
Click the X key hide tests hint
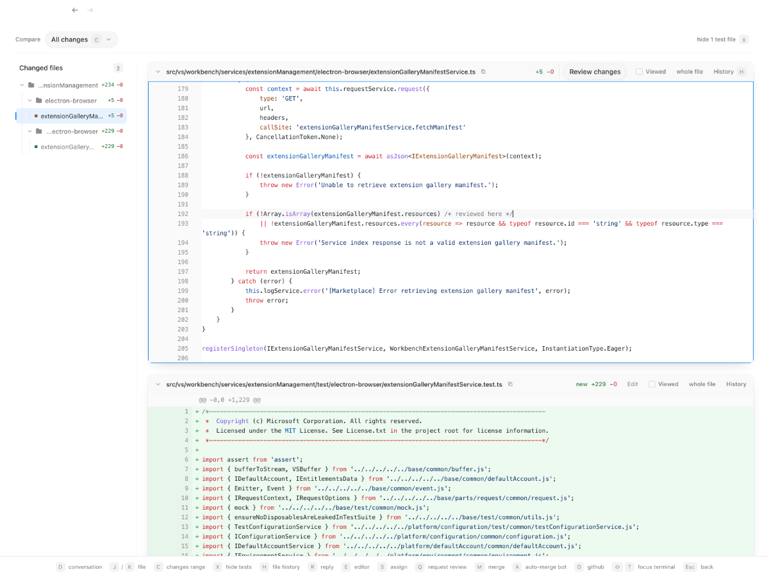218,567
